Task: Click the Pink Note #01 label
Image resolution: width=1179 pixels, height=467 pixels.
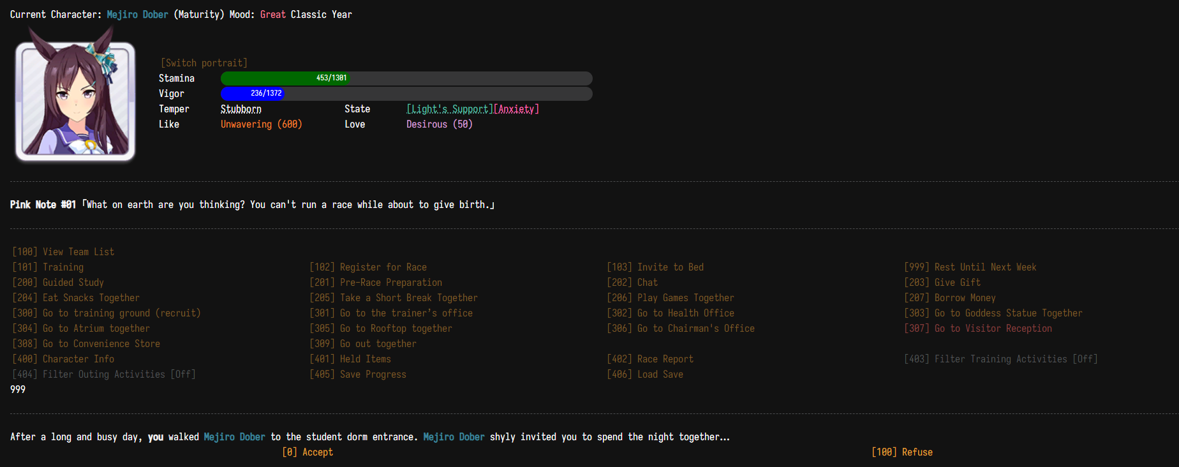Action: (43, 205)
